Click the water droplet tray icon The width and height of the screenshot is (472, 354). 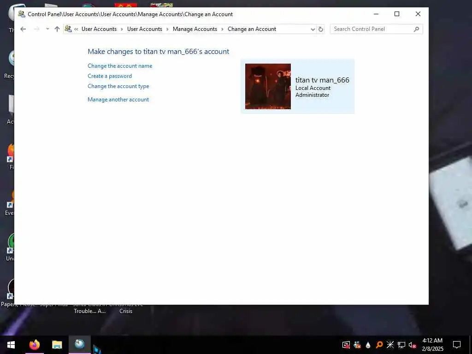pyautogui.click(x=368, y=345)
